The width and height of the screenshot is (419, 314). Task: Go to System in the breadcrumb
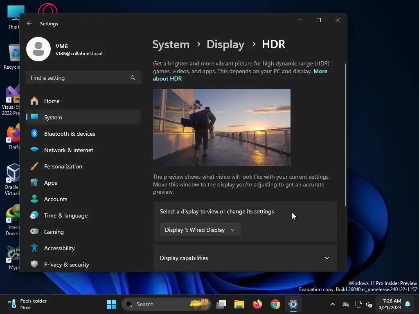pos(171,44)
